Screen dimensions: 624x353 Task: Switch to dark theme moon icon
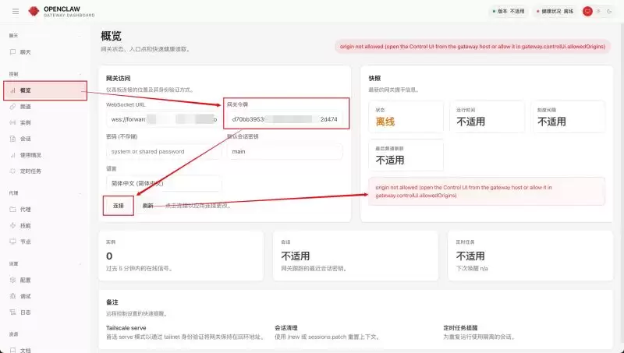[x=609, y=12]
